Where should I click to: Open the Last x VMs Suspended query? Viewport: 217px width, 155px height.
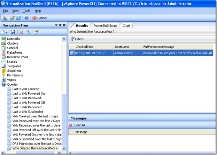tap(28, 112)
